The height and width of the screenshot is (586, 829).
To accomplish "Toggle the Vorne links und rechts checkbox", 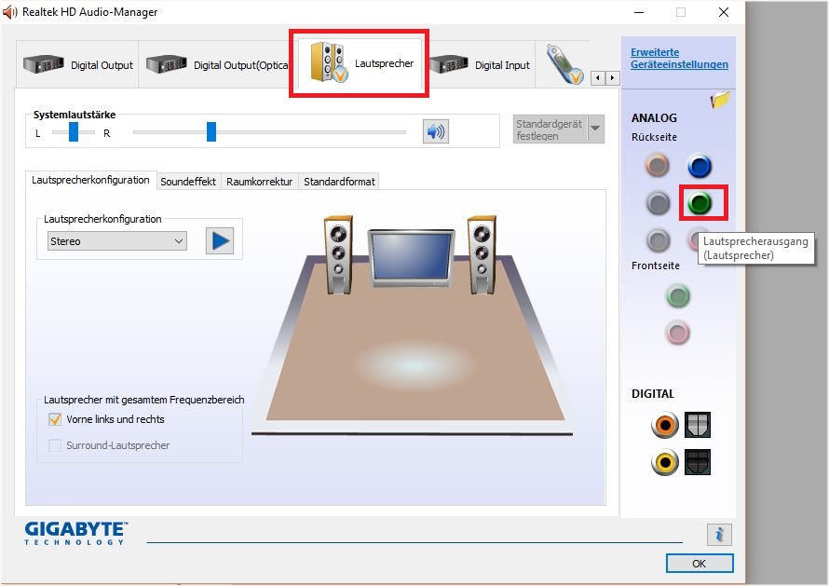I will click(x=55, y=419).
